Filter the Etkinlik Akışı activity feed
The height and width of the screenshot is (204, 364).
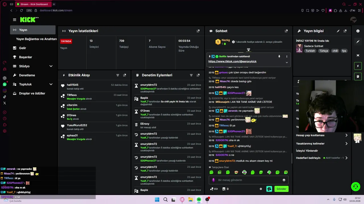point(118,75)
